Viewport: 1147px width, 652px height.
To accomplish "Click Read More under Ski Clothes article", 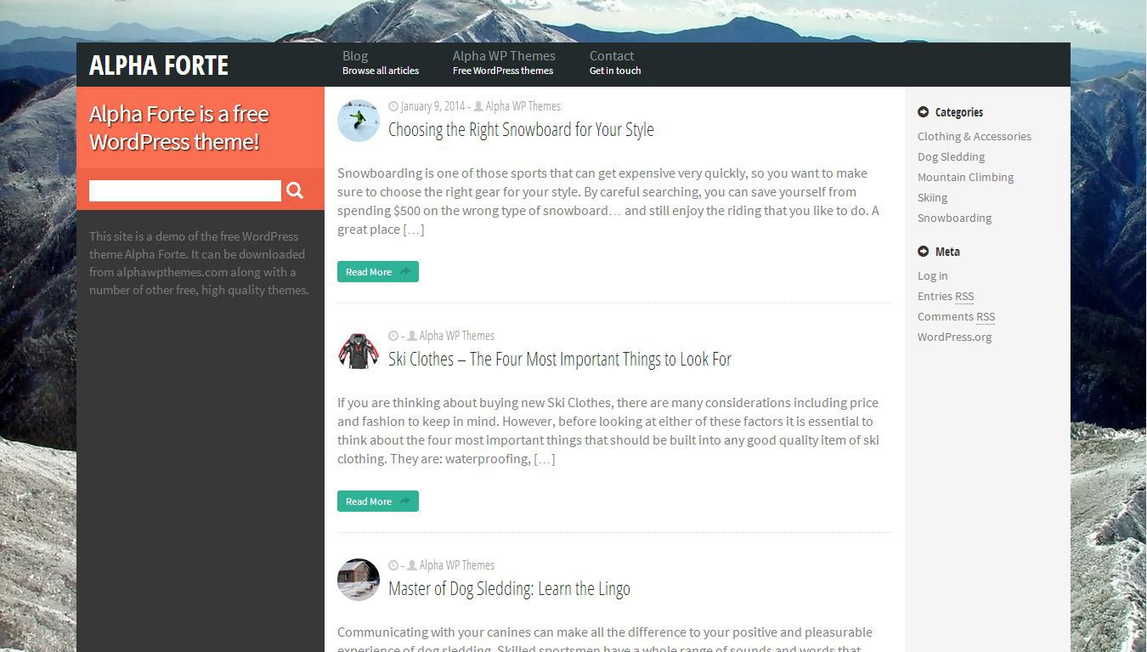I will point(378,502).
